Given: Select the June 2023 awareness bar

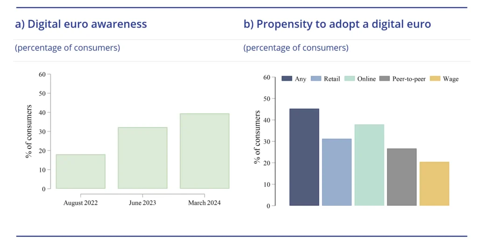Looking at the screenshot, I should (142, 158).
